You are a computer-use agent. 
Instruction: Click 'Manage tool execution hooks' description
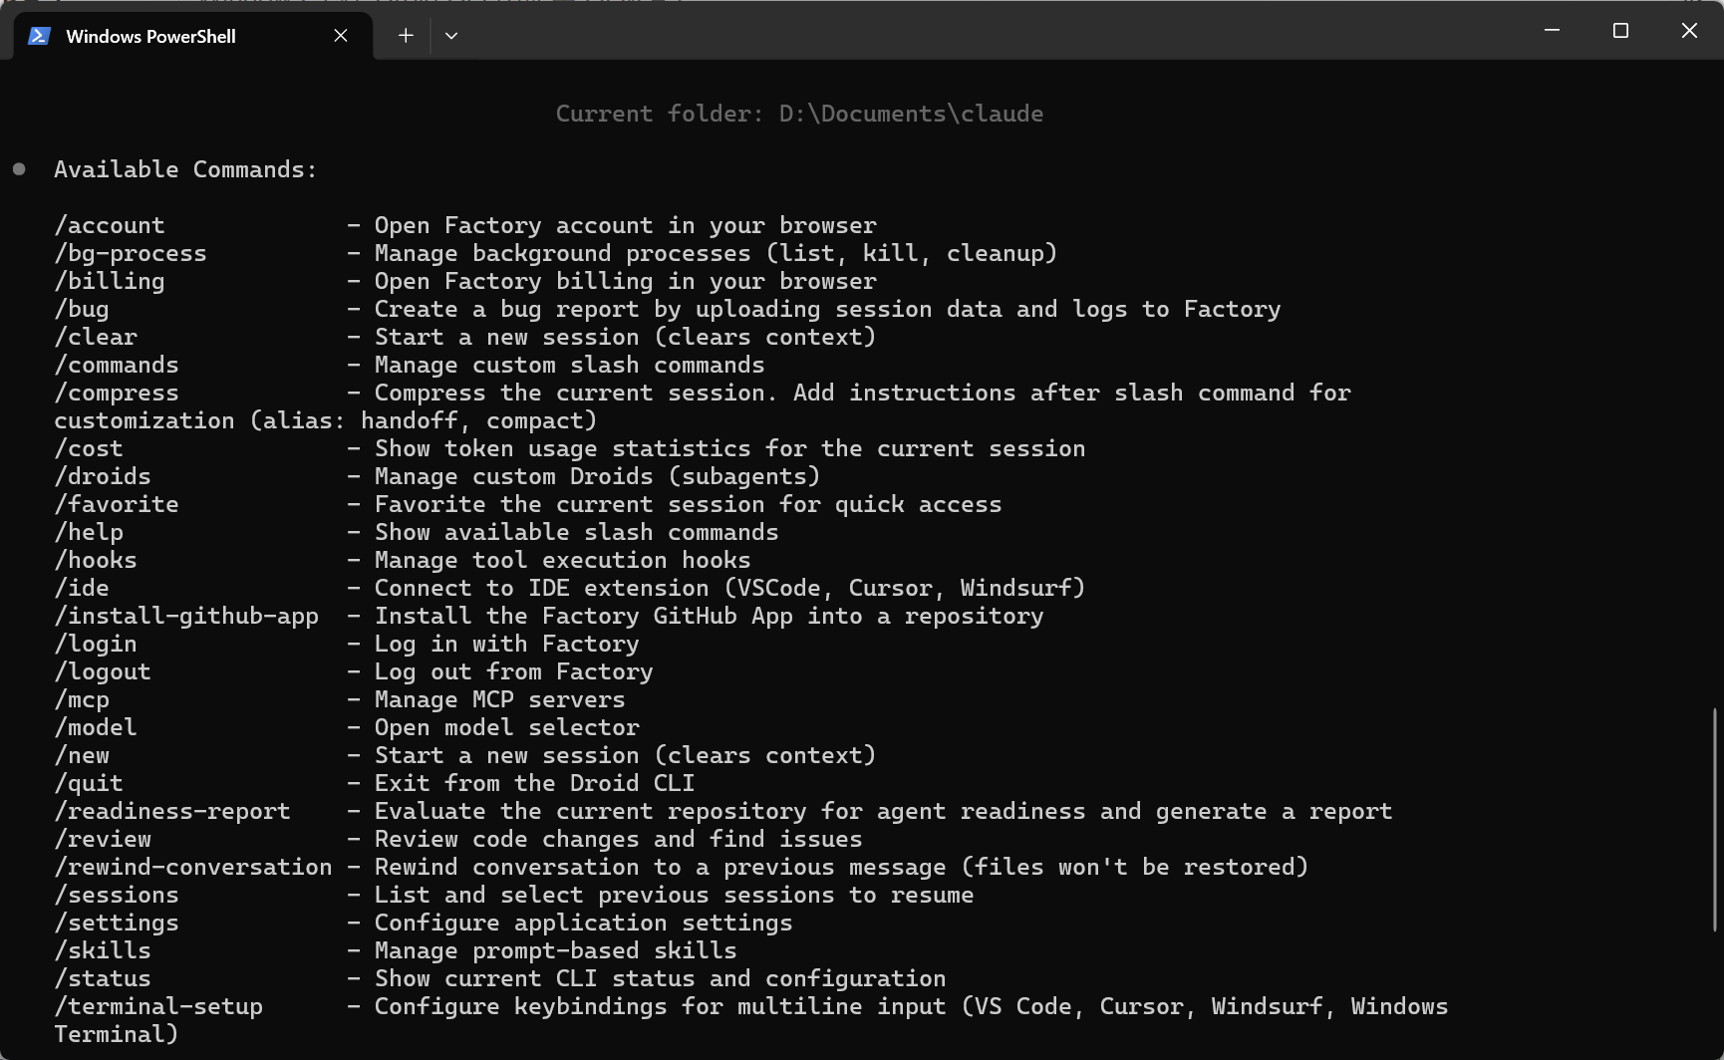(x=563, y=560)
